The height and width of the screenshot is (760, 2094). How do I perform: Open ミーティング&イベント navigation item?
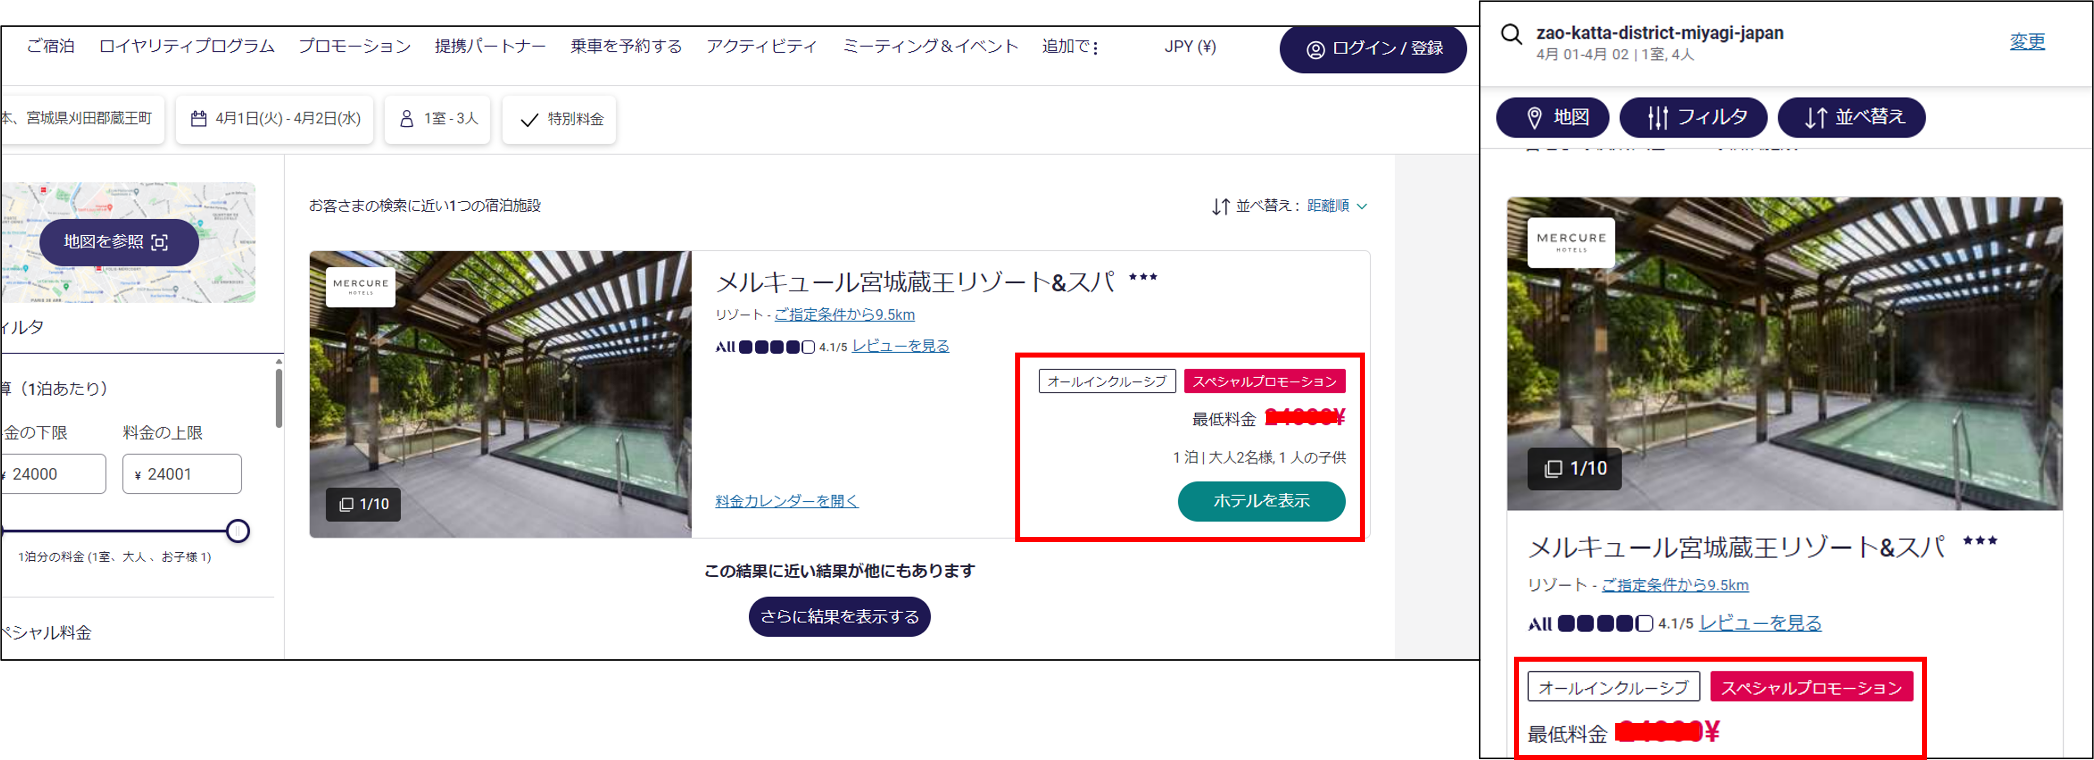coord(930,46)
